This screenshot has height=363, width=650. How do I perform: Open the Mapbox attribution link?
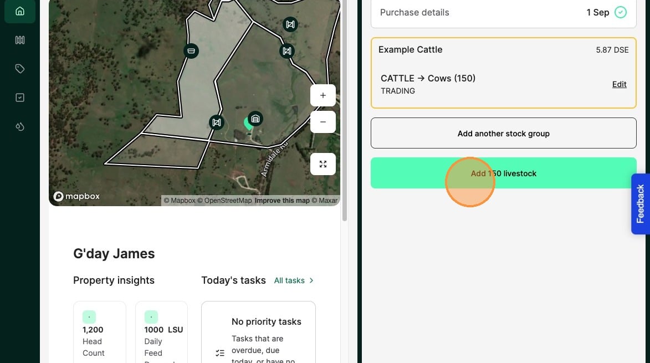180,201
